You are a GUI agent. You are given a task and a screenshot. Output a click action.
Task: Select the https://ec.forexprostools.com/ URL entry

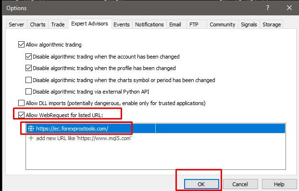coord(156,129)
